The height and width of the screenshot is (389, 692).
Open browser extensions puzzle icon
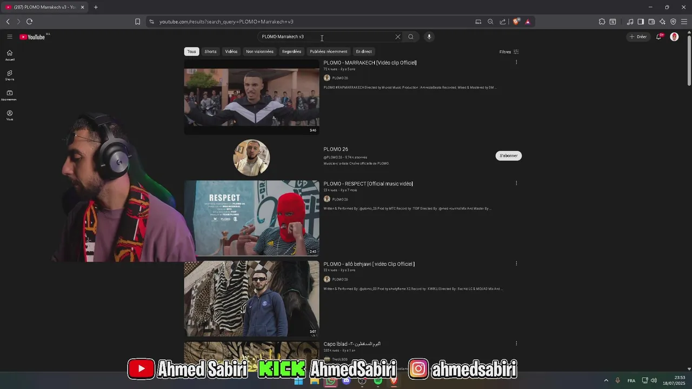point(602,22)
